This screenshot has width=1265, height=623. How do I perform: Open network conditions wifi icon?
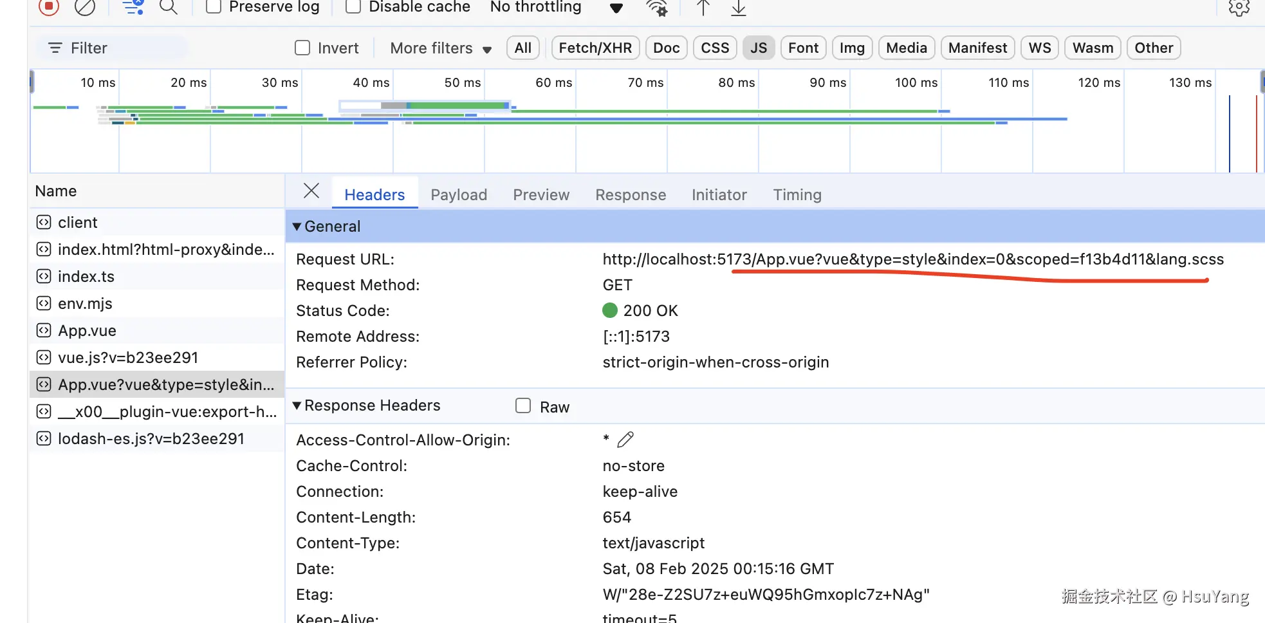coord(657,7)
